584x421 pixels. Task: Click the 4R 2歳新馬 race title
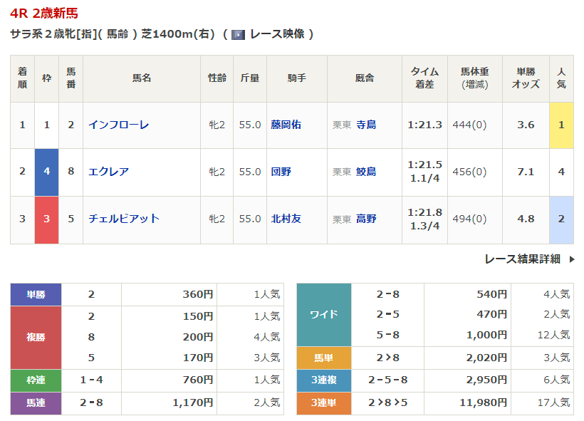[x=44, y=14]
